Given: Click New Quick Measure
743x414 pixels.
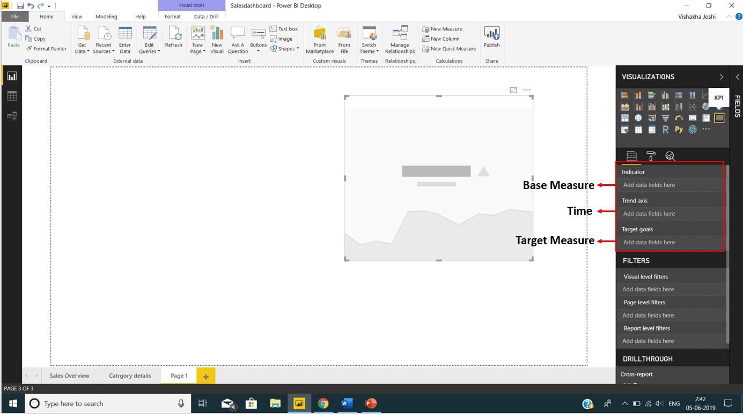Looking at the screenshot, I should tap(449, 49).
